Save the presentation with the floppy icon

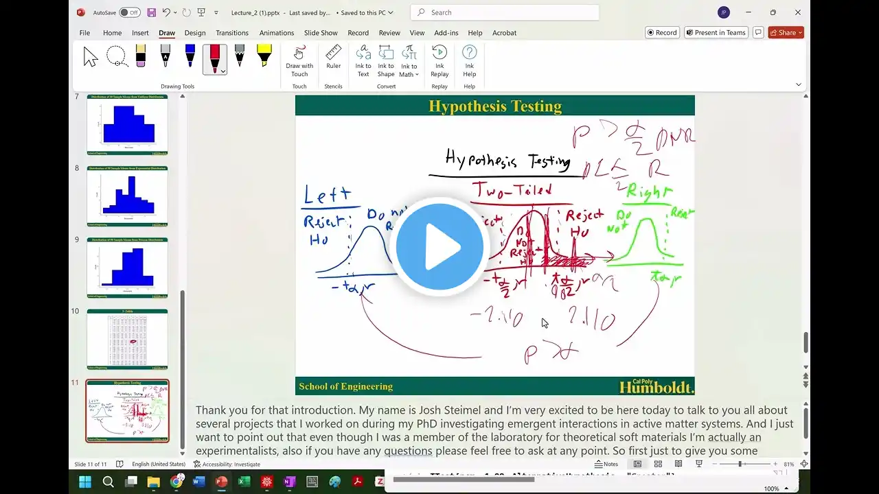152,12
